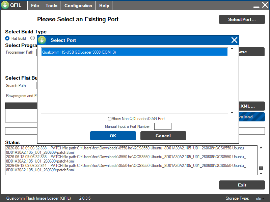Open the Storage Type ufs dropdown
The height and width of the screenshot is (202, 270).
260,199
